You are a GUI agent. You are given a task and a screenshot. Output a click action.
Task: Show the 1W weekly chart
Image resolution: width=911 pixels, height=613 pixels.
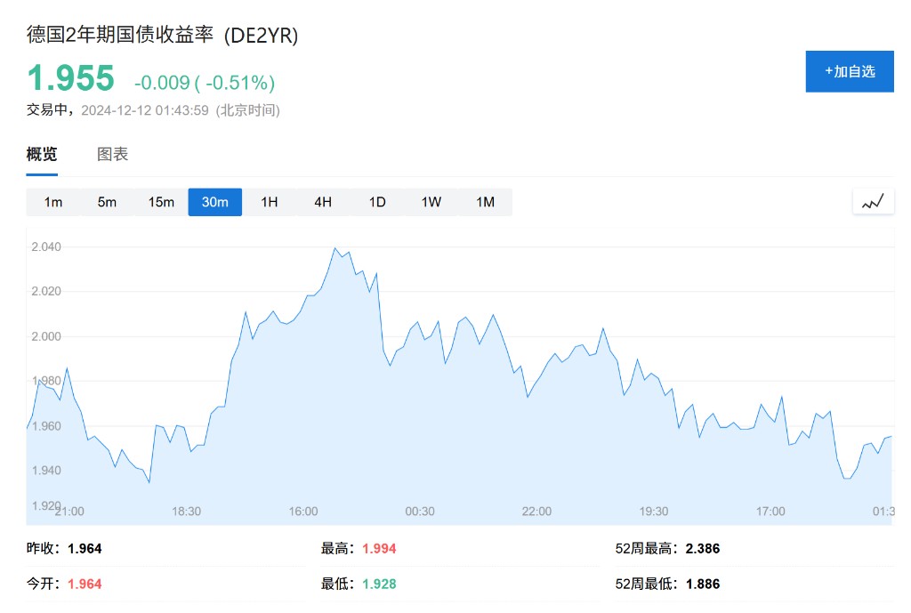coord(431,202)
